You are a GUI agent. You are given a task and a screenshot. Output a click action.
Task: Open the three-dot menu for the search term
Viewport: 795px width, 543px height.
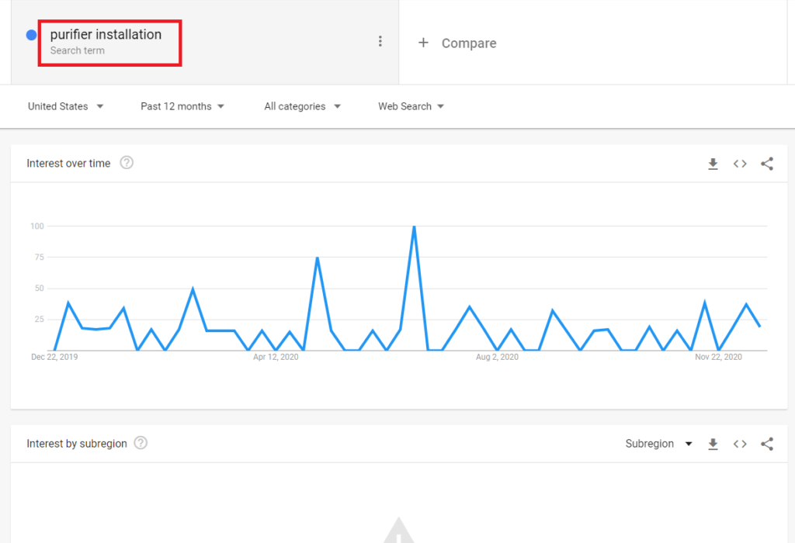(x=380, y=42)
